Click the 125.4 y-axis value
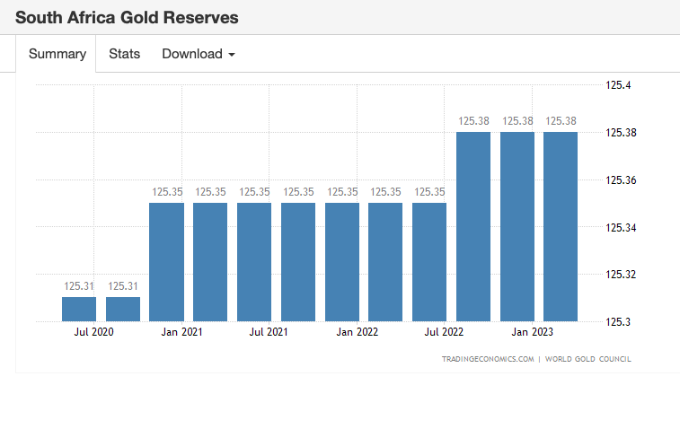The image size is (680, 429). coord(619,86)
